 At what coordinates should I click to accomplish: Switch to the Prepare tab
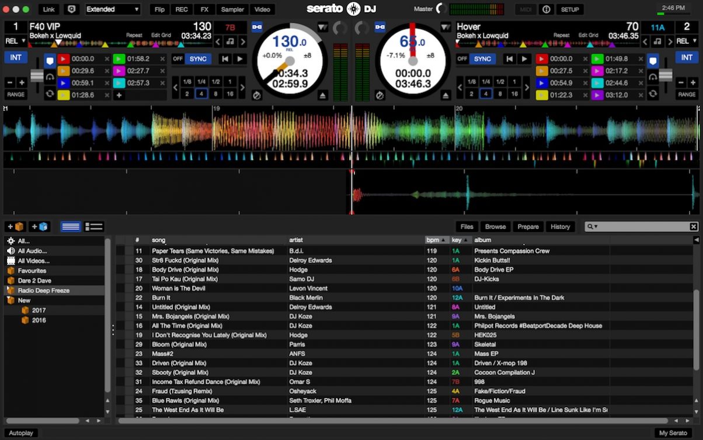pyautogui.click(x=528, y=227)
